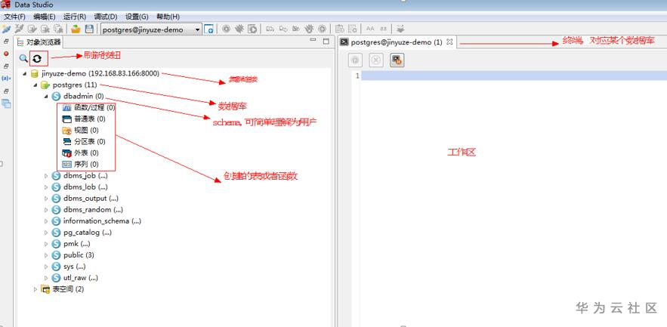
Task: Open a new terminal with toolbar icon
Action: (208, 29)
